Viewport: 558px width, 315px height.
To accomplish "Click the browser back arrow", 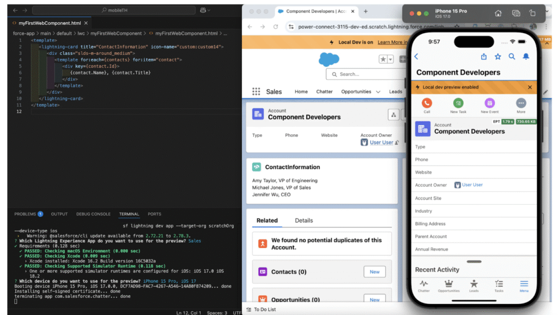I will pos(250,27).
